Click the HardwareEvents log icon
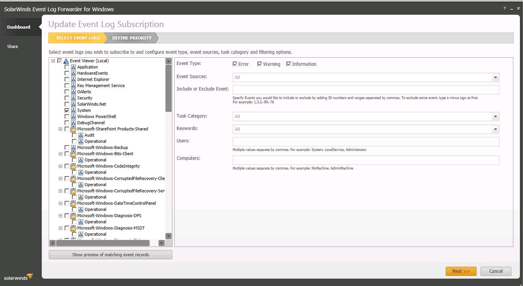 point(73,73)
